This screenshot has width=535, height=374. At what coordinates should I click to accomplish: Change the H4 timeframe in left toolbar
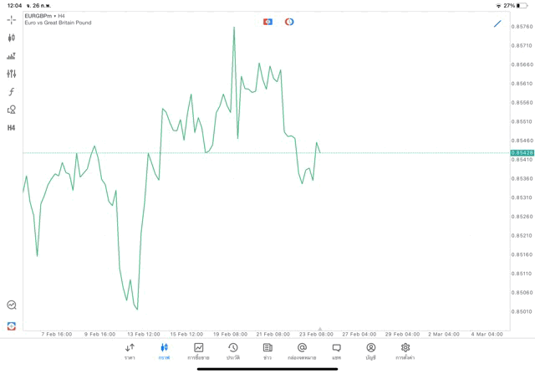point(12,128)
